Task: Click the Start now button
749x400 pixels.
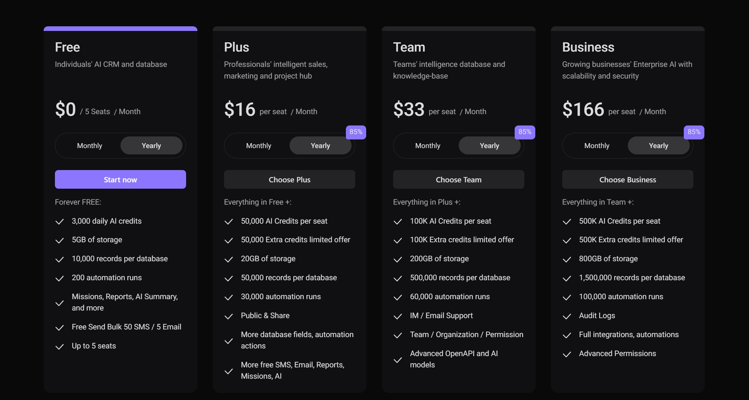Action: tap(121, 179)
